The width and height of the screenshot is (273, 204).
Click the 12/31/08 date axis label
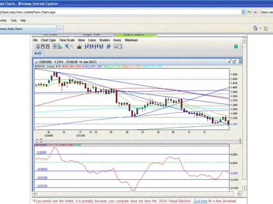[80, 136]
